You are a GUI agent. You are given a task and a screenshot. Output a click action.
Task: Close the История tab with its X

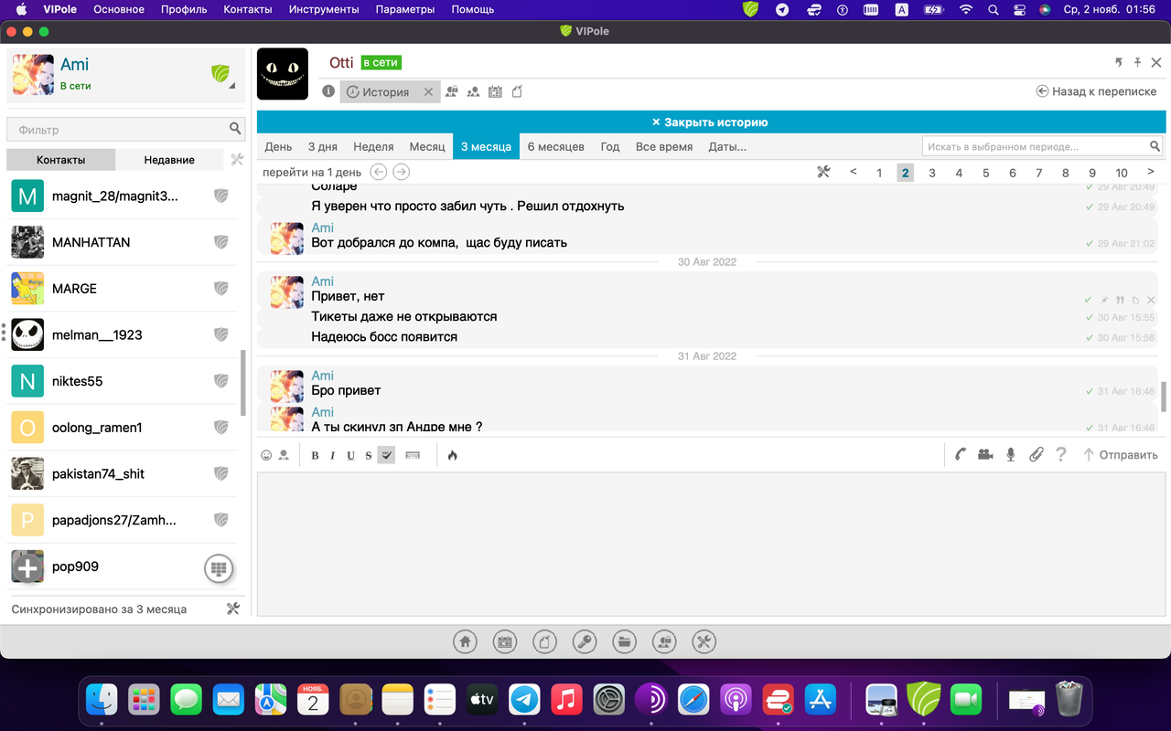point(428,92)
